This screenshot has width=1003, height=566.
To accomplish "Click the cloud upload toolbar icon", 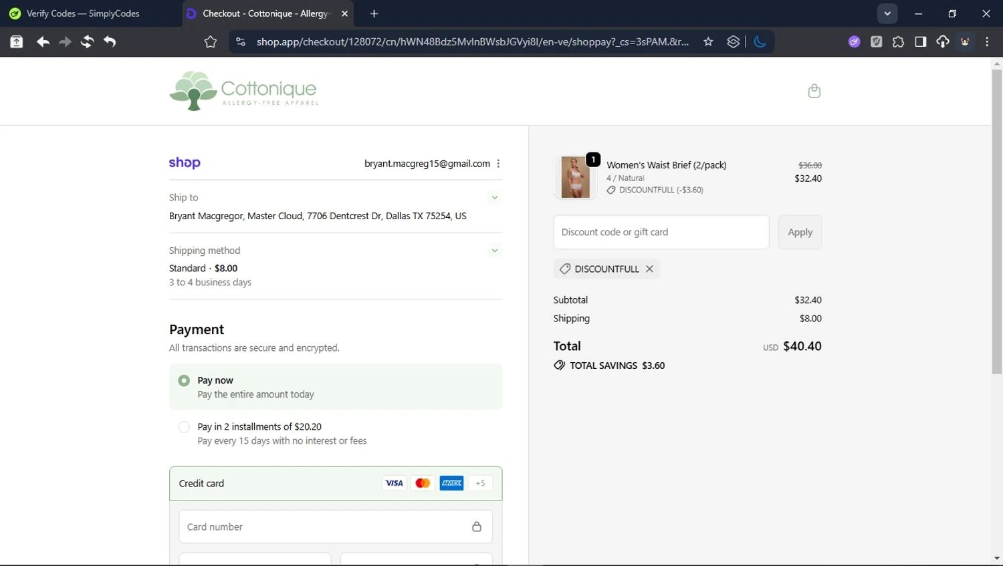I will 942,41.
